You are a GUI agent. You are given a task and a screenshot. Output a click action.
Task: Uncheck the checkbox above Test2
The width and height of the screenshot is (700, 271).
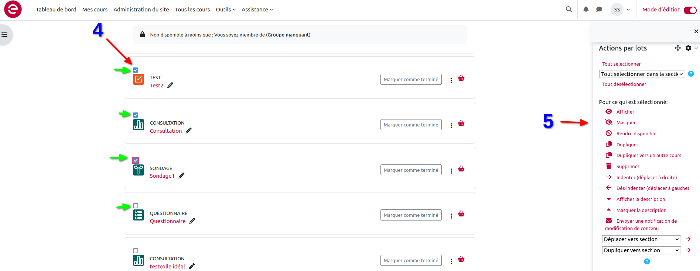tap(136, 70)
